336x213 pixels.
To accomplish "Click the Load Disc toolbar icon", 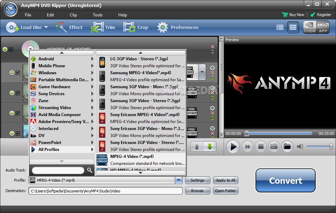I will 13,27.
